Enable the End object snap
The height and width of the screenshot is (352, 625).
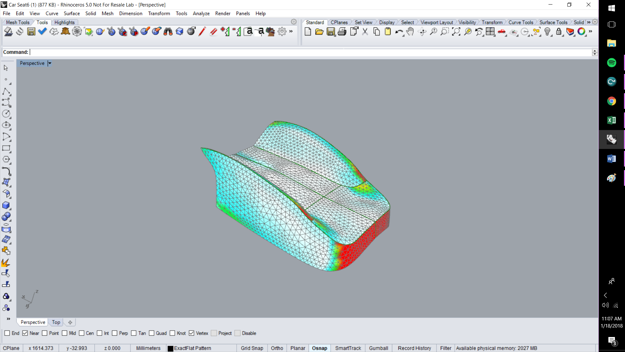coord(7,333)
